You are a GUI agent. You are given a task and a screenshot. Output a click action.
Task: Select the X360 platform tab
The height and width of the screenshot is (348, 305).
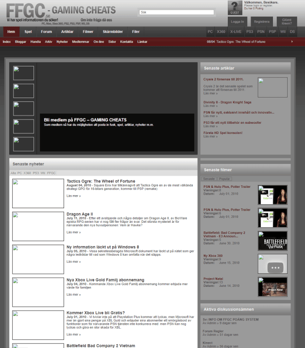tap(221, 32)
